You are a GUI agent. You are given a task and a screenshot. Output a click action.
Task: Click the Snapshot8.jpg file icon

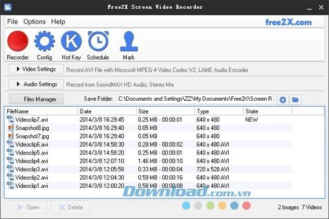10,128
